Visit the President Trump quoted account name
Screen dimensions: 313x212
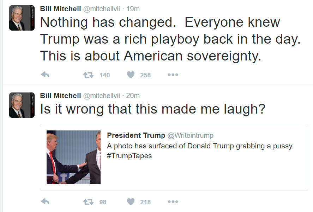pyautogui.click(x=136, y=135)
